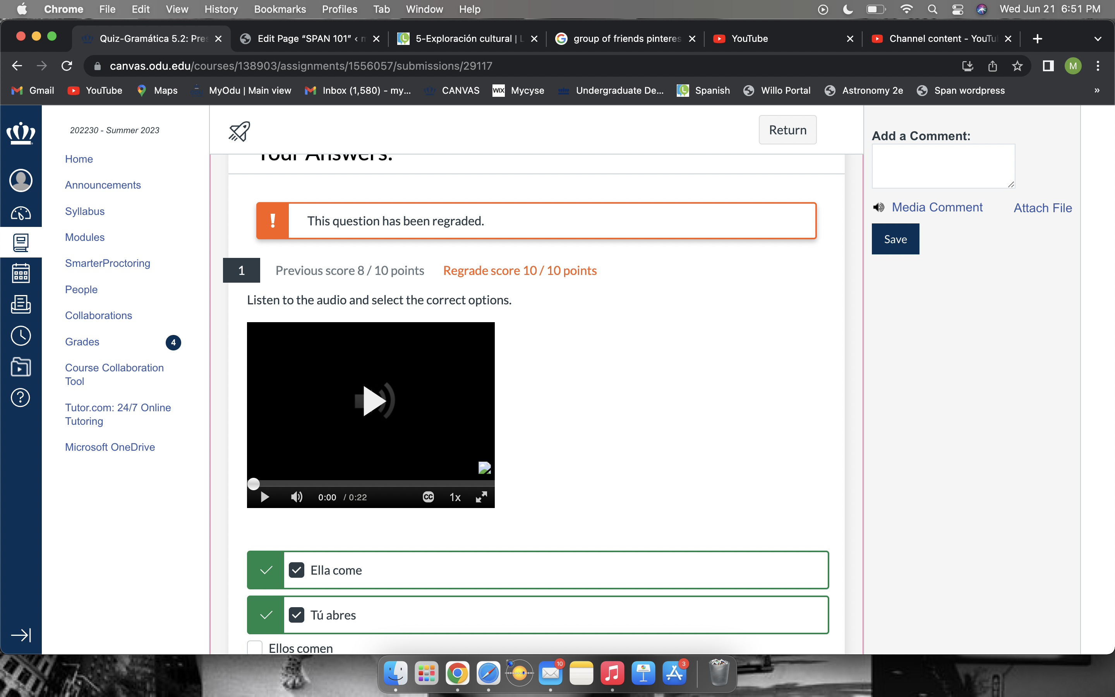Toggle the Tú abres checkbox
Image resolution: width=1115 pixels, height=697 pixels.
296,615
